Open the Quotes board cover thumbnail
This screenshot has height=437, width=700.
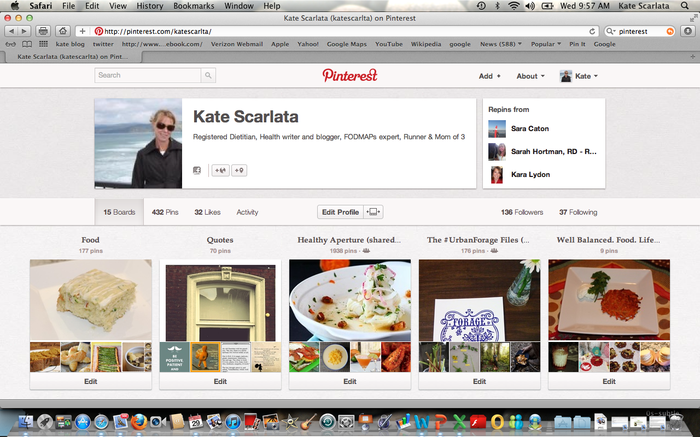click(x=220, y=300)
